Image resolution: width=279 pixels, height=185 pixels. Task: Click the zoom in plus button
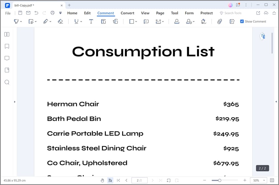245,180
